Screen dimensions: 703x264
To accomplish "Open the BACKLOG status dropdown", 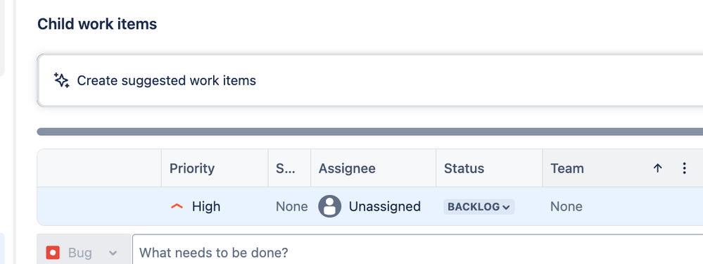I will (x=479, y=207).
